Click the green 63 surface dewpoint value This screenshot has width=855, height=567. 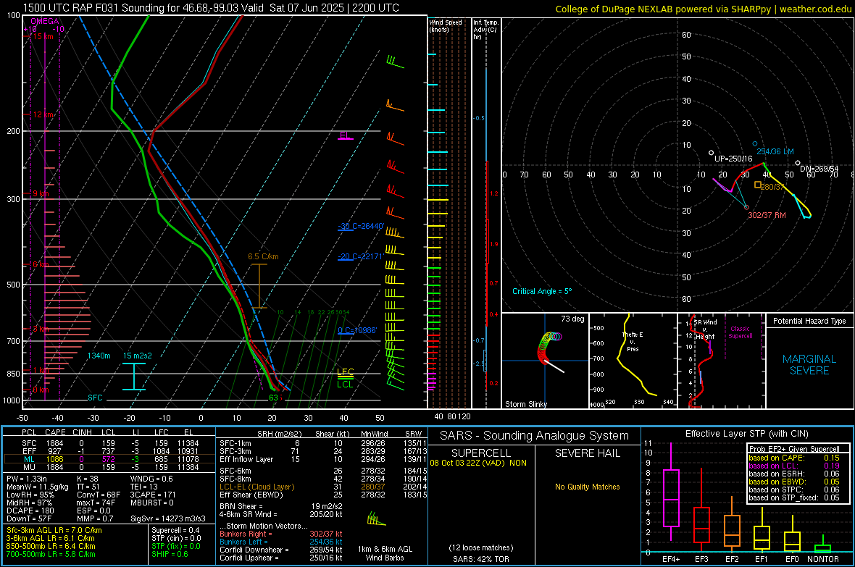pos(273,398)
